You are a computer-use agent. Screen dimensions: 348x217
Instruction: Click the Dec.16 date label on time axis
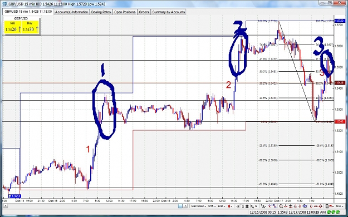pos(165,201)
